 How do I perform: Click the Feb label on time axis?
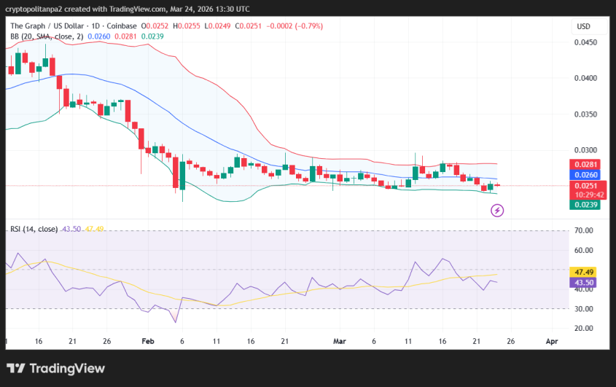click(148, 340)
